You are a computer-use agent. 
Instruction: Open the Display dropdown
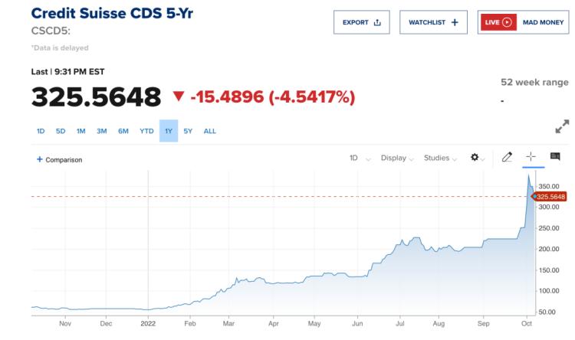click(397, 158)
